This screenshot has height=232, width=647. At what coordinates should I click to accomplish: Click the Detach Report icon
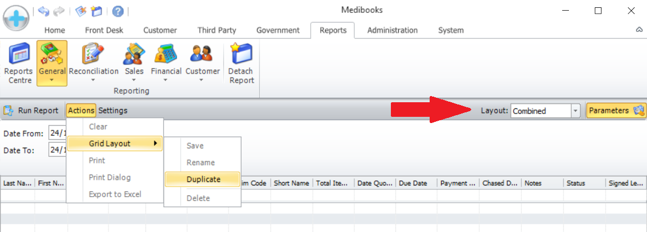(x=241, y=55)
